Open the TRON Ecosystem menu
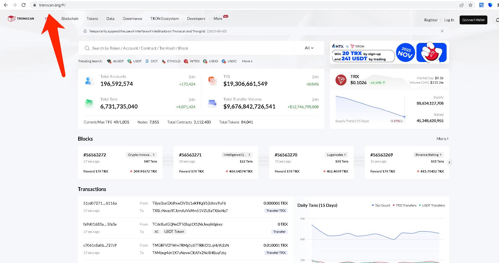Image resolution: width=499 pixels, height=263 pixels. [164, 19]
